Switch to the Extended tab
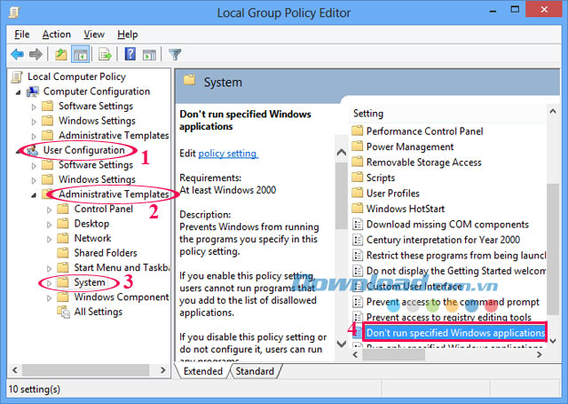Screen dimensions: 568x404 tap(203, 371)
